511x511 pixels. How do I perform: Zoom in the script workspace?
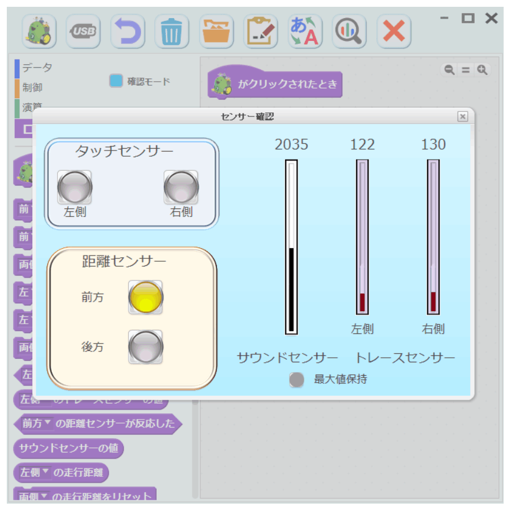pos(482,70)
